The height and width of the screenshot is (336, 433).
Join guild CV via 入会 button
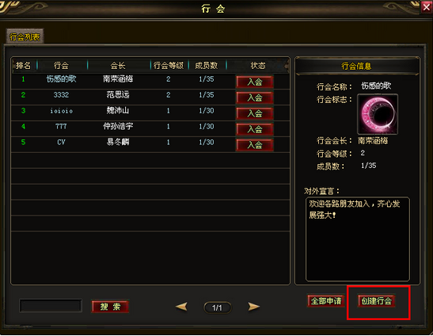click(x=255, y=145)
